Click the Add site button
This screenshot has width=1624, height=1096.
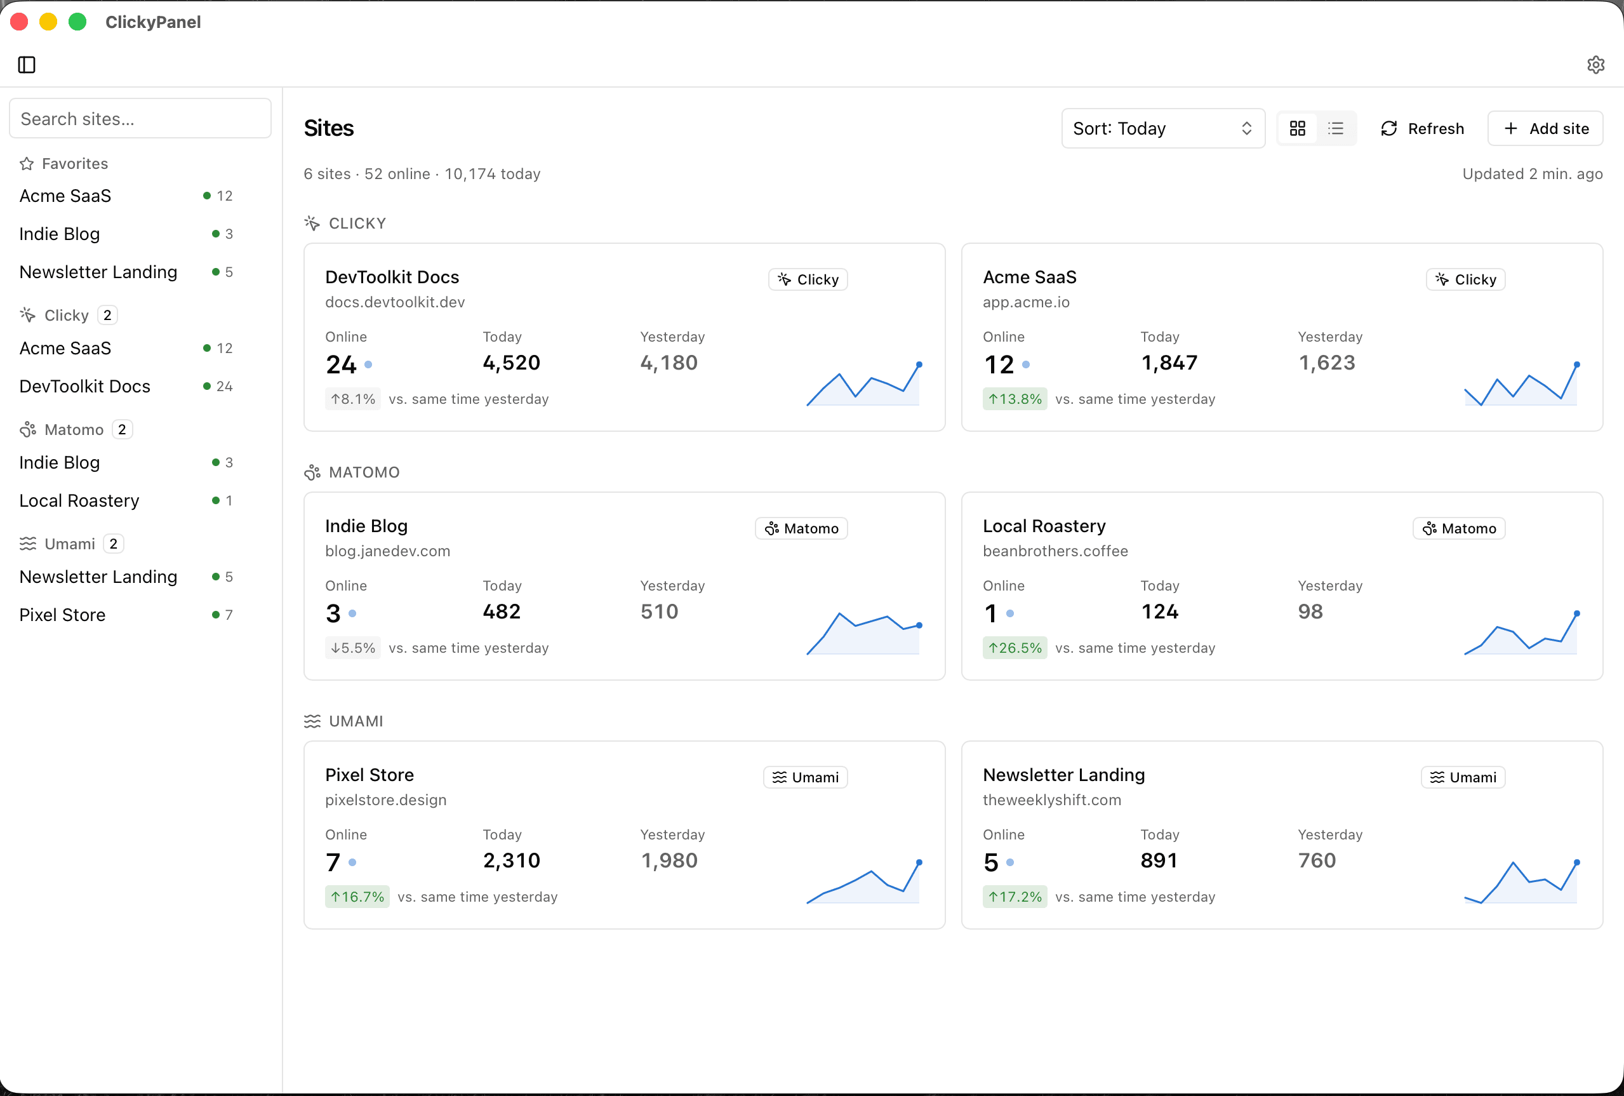1545,129
